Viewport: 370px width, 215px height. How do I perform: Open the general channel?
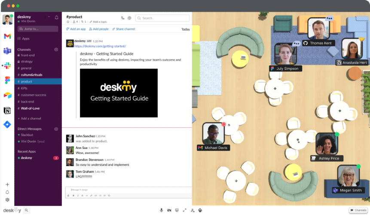(26, 68)
